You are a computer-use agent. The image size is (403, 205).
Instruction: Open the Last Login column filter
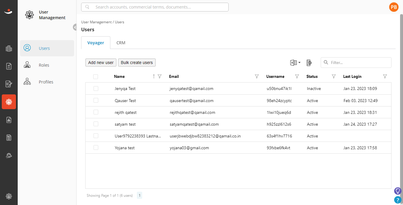pyautogui.click(x=385, y=76)
